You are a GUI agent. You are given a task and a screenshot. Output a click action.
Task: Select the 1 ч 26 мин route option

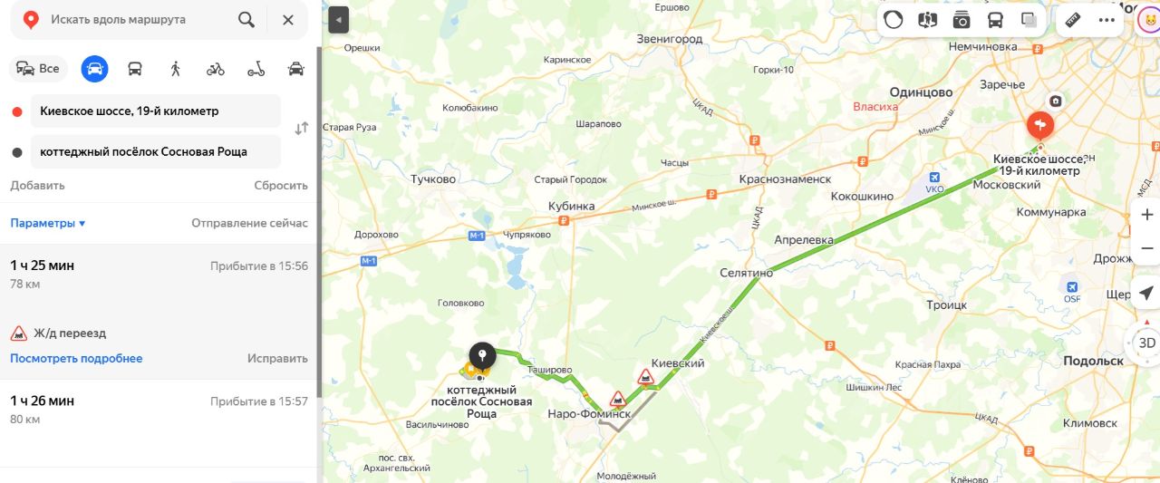pos(159,410)
